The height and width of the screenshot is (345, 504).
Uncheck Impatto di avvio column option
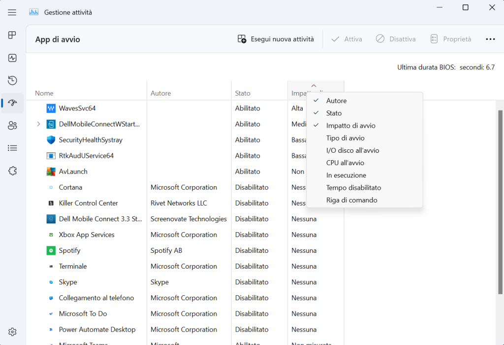(x=365, y=126)
